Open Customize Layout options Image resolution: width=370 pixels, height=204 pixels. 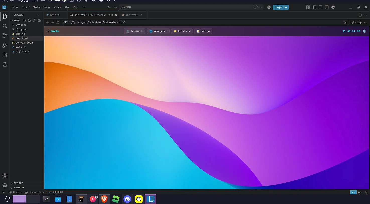[308, 7]
